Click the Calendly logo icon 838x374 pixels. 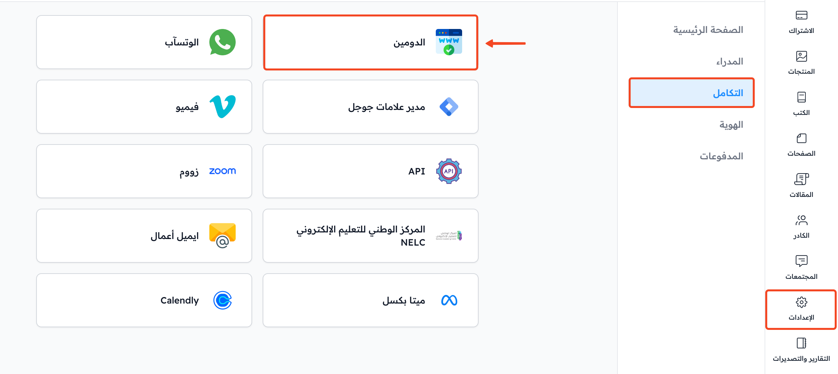[223, 300]
